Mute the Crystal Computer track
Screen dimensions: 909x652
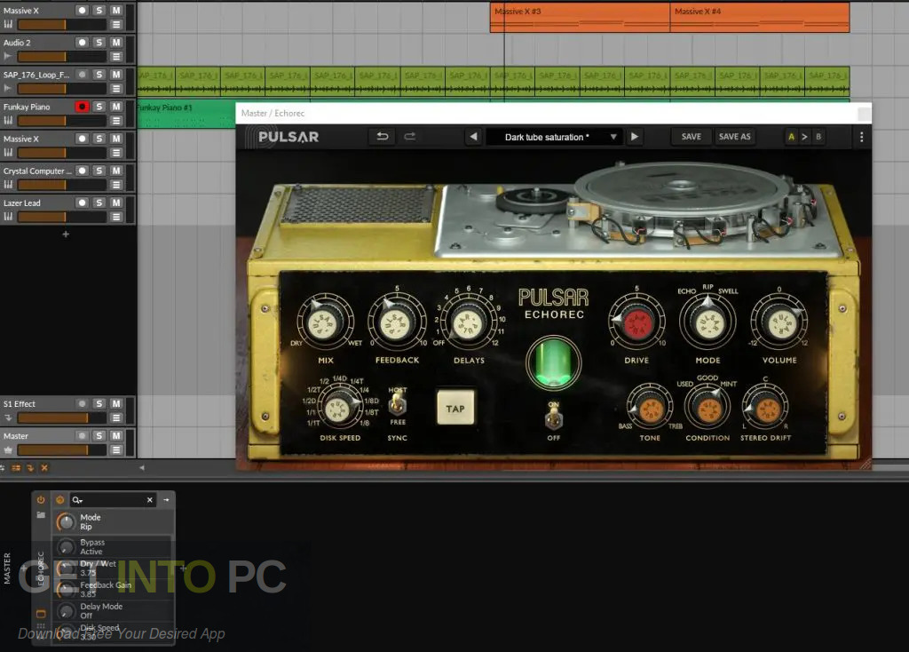click(x=116, y=171)
